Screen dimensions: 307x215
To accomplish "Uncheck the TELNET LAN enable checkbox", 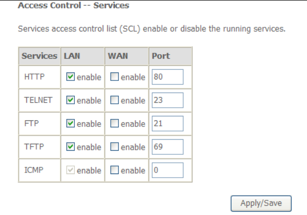I will [71, 101].
